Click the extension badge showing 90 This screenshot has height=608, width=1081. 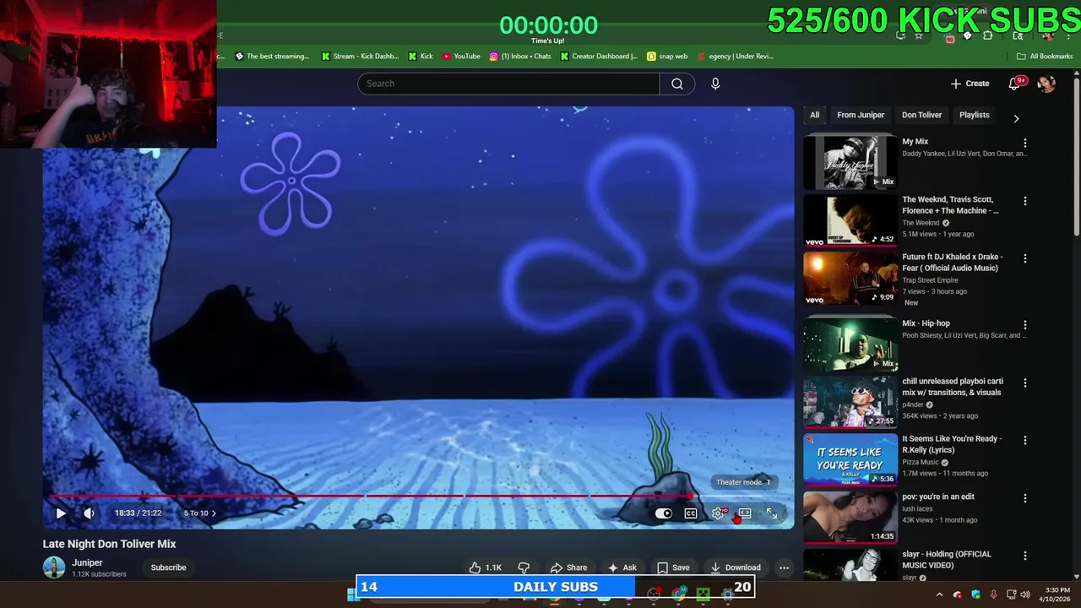pos(949,36)
